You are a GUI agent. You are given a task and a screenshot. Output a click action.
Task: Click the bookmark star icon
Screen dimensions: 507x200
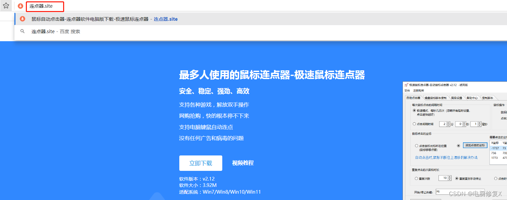point(6,6)
